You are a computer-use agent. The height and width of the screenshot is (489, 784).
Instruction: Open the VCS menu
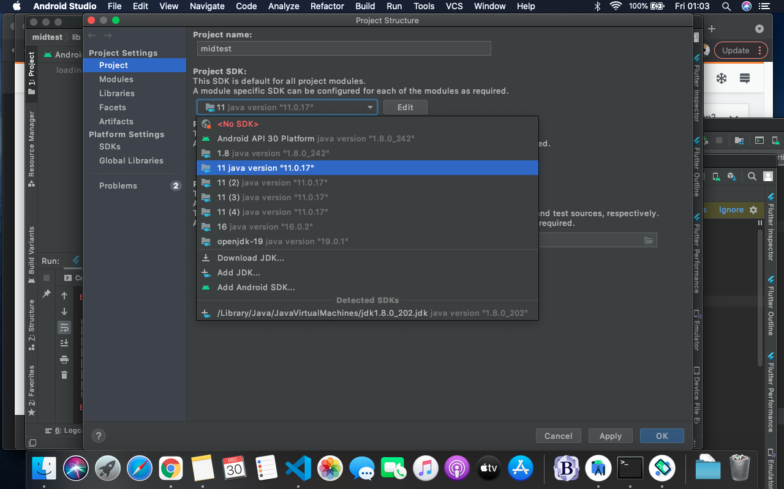454,6
